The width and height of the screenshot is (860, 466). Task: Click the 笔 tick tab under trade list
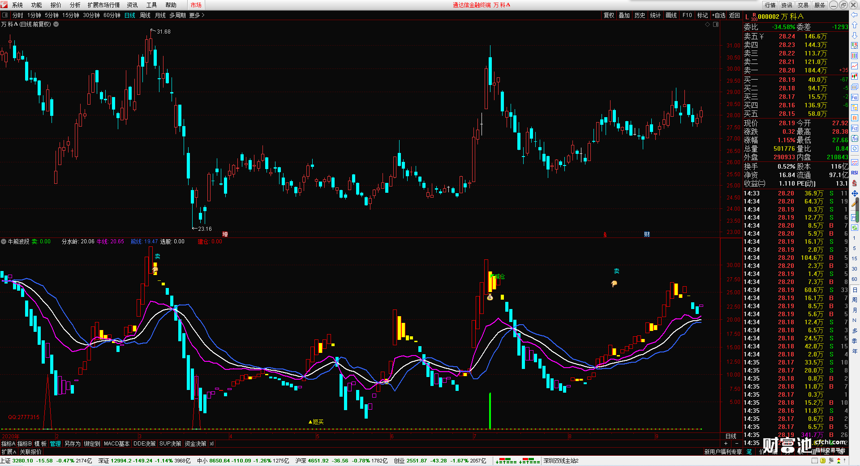click(x=749, y=452)
